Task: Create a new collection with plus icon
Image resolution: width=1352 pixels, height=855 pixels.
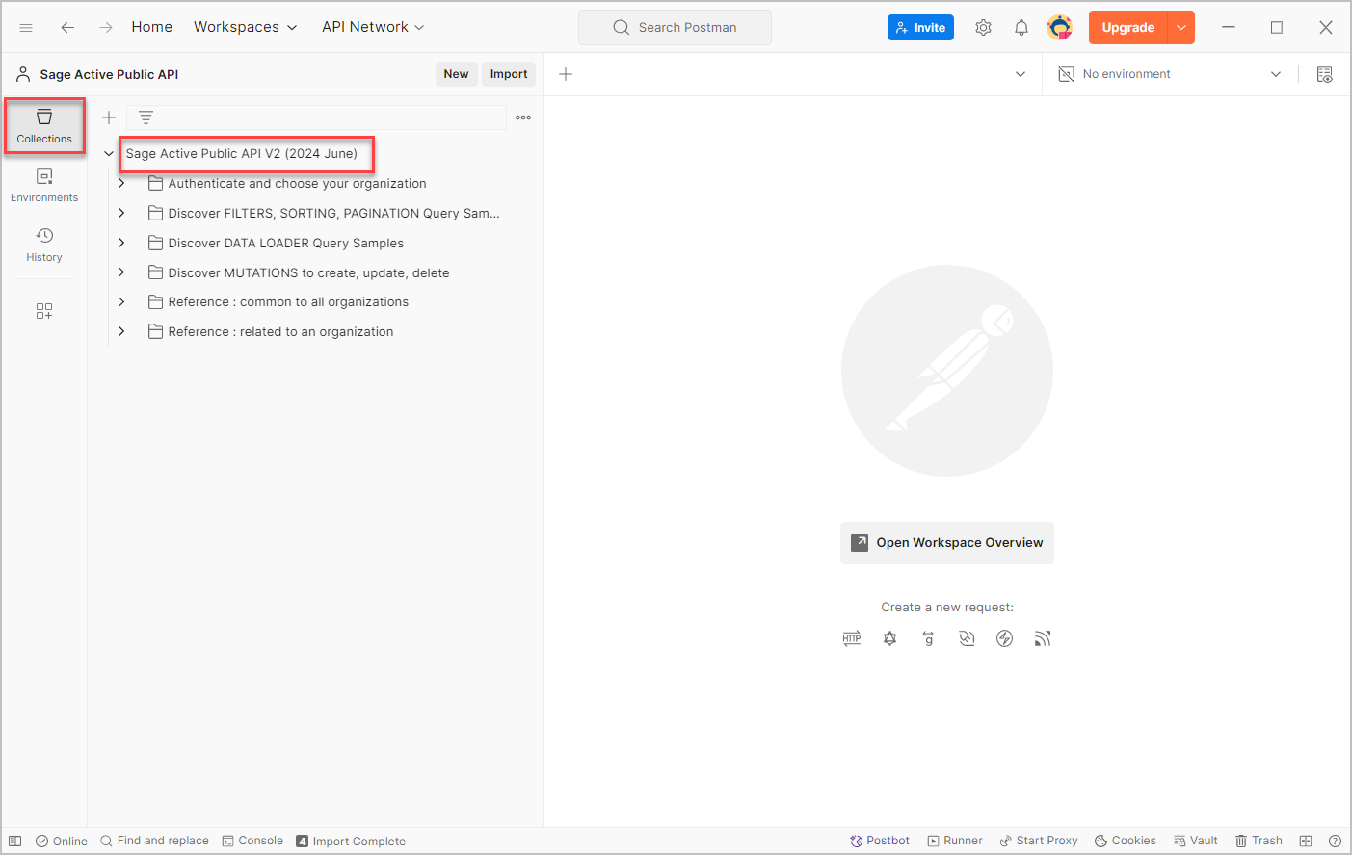Action: (x=109, y=117)
